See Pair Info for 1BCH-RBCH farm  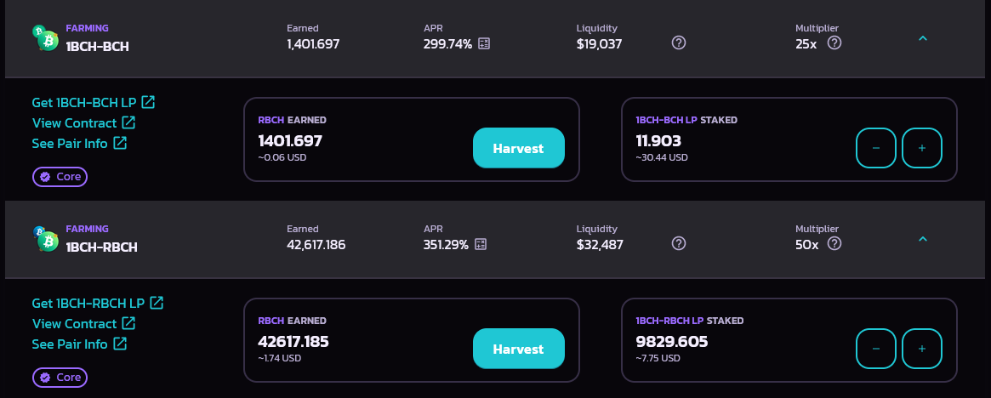pos(80,344)
